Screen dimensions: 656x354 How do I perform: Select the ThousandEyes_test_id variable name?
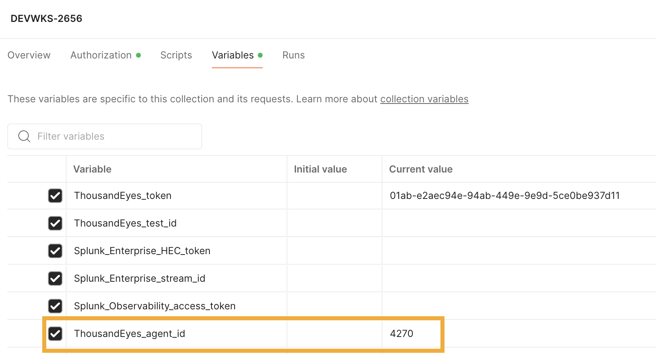pyautogui.click(x=125, y=223)
